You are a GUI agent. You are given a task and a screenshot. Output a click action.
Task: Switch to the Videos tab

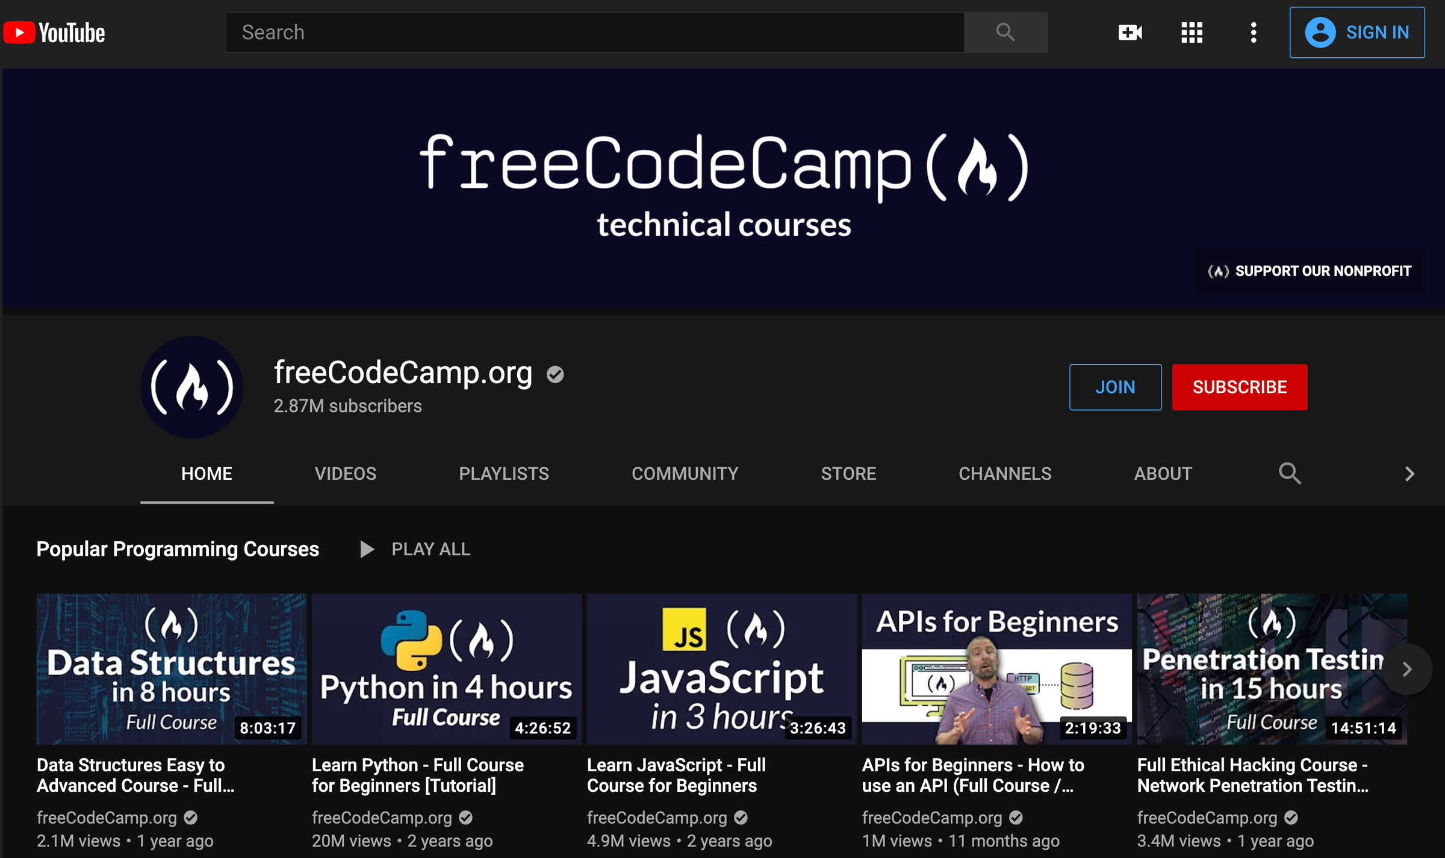[x=345, y=474]
